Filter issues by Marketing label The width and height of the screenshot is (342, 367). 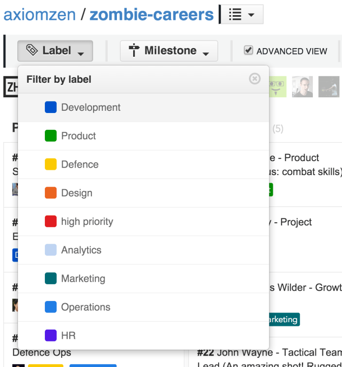83,279
